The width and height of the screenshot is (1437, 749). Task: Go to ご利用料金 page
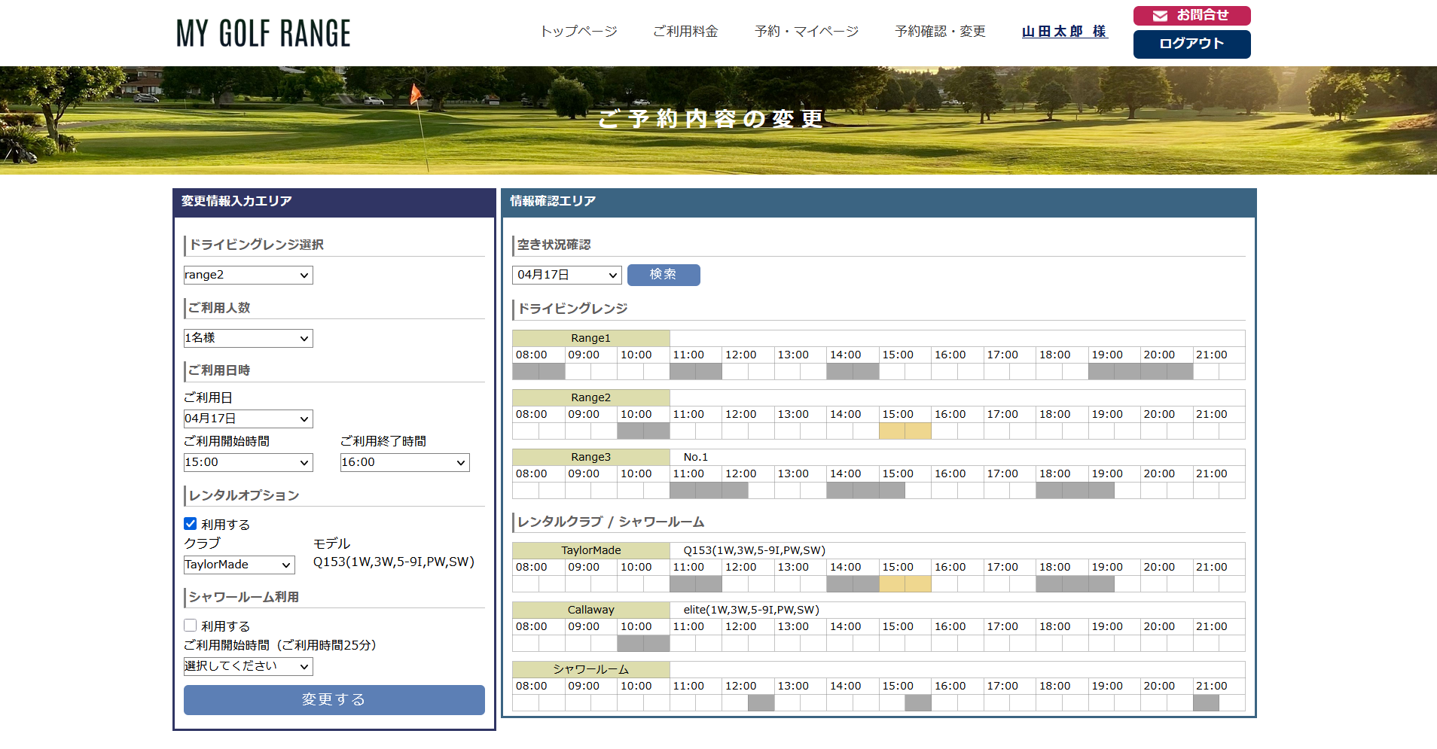[x=685, y=32]
